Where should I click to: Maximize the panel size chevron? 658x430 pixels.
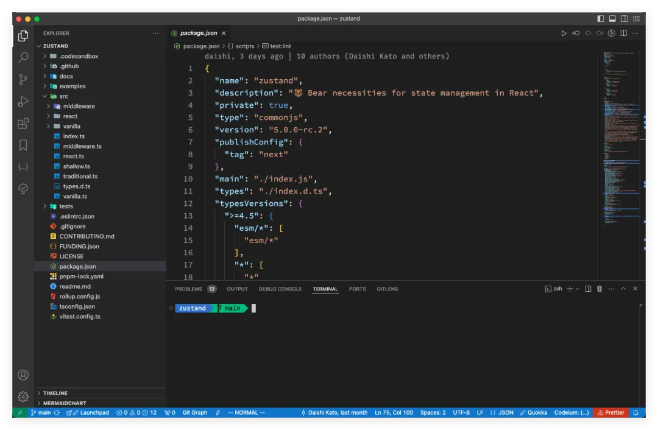pos(623,289)
